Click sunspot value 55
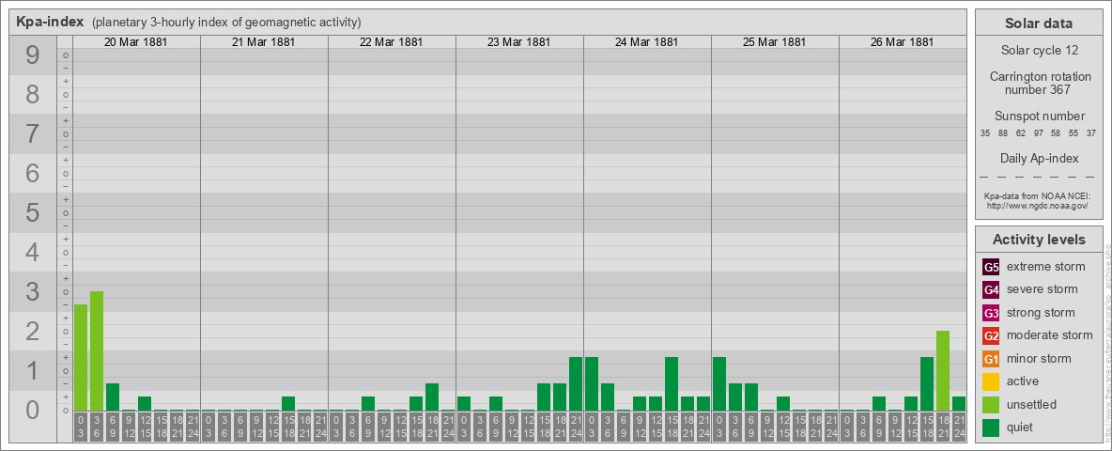This screenshot has height=451, width=1112. click(x=1073, y=133)
